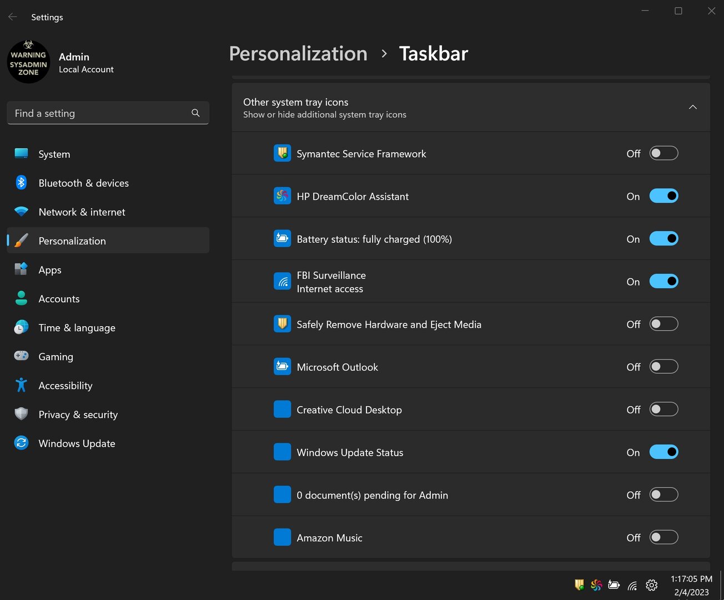Click the Symantec Service Framework shield icon

[x=282, y=153]
